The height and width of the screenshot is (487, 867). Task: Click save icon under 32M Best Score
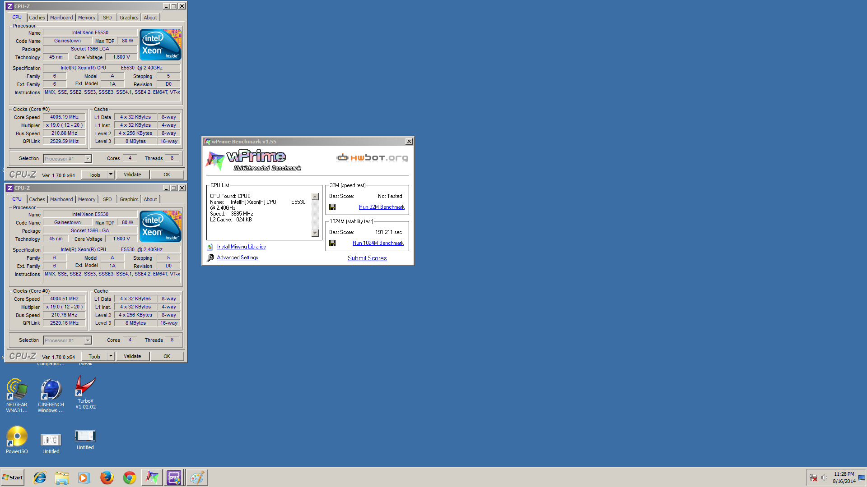pos(332,207)
